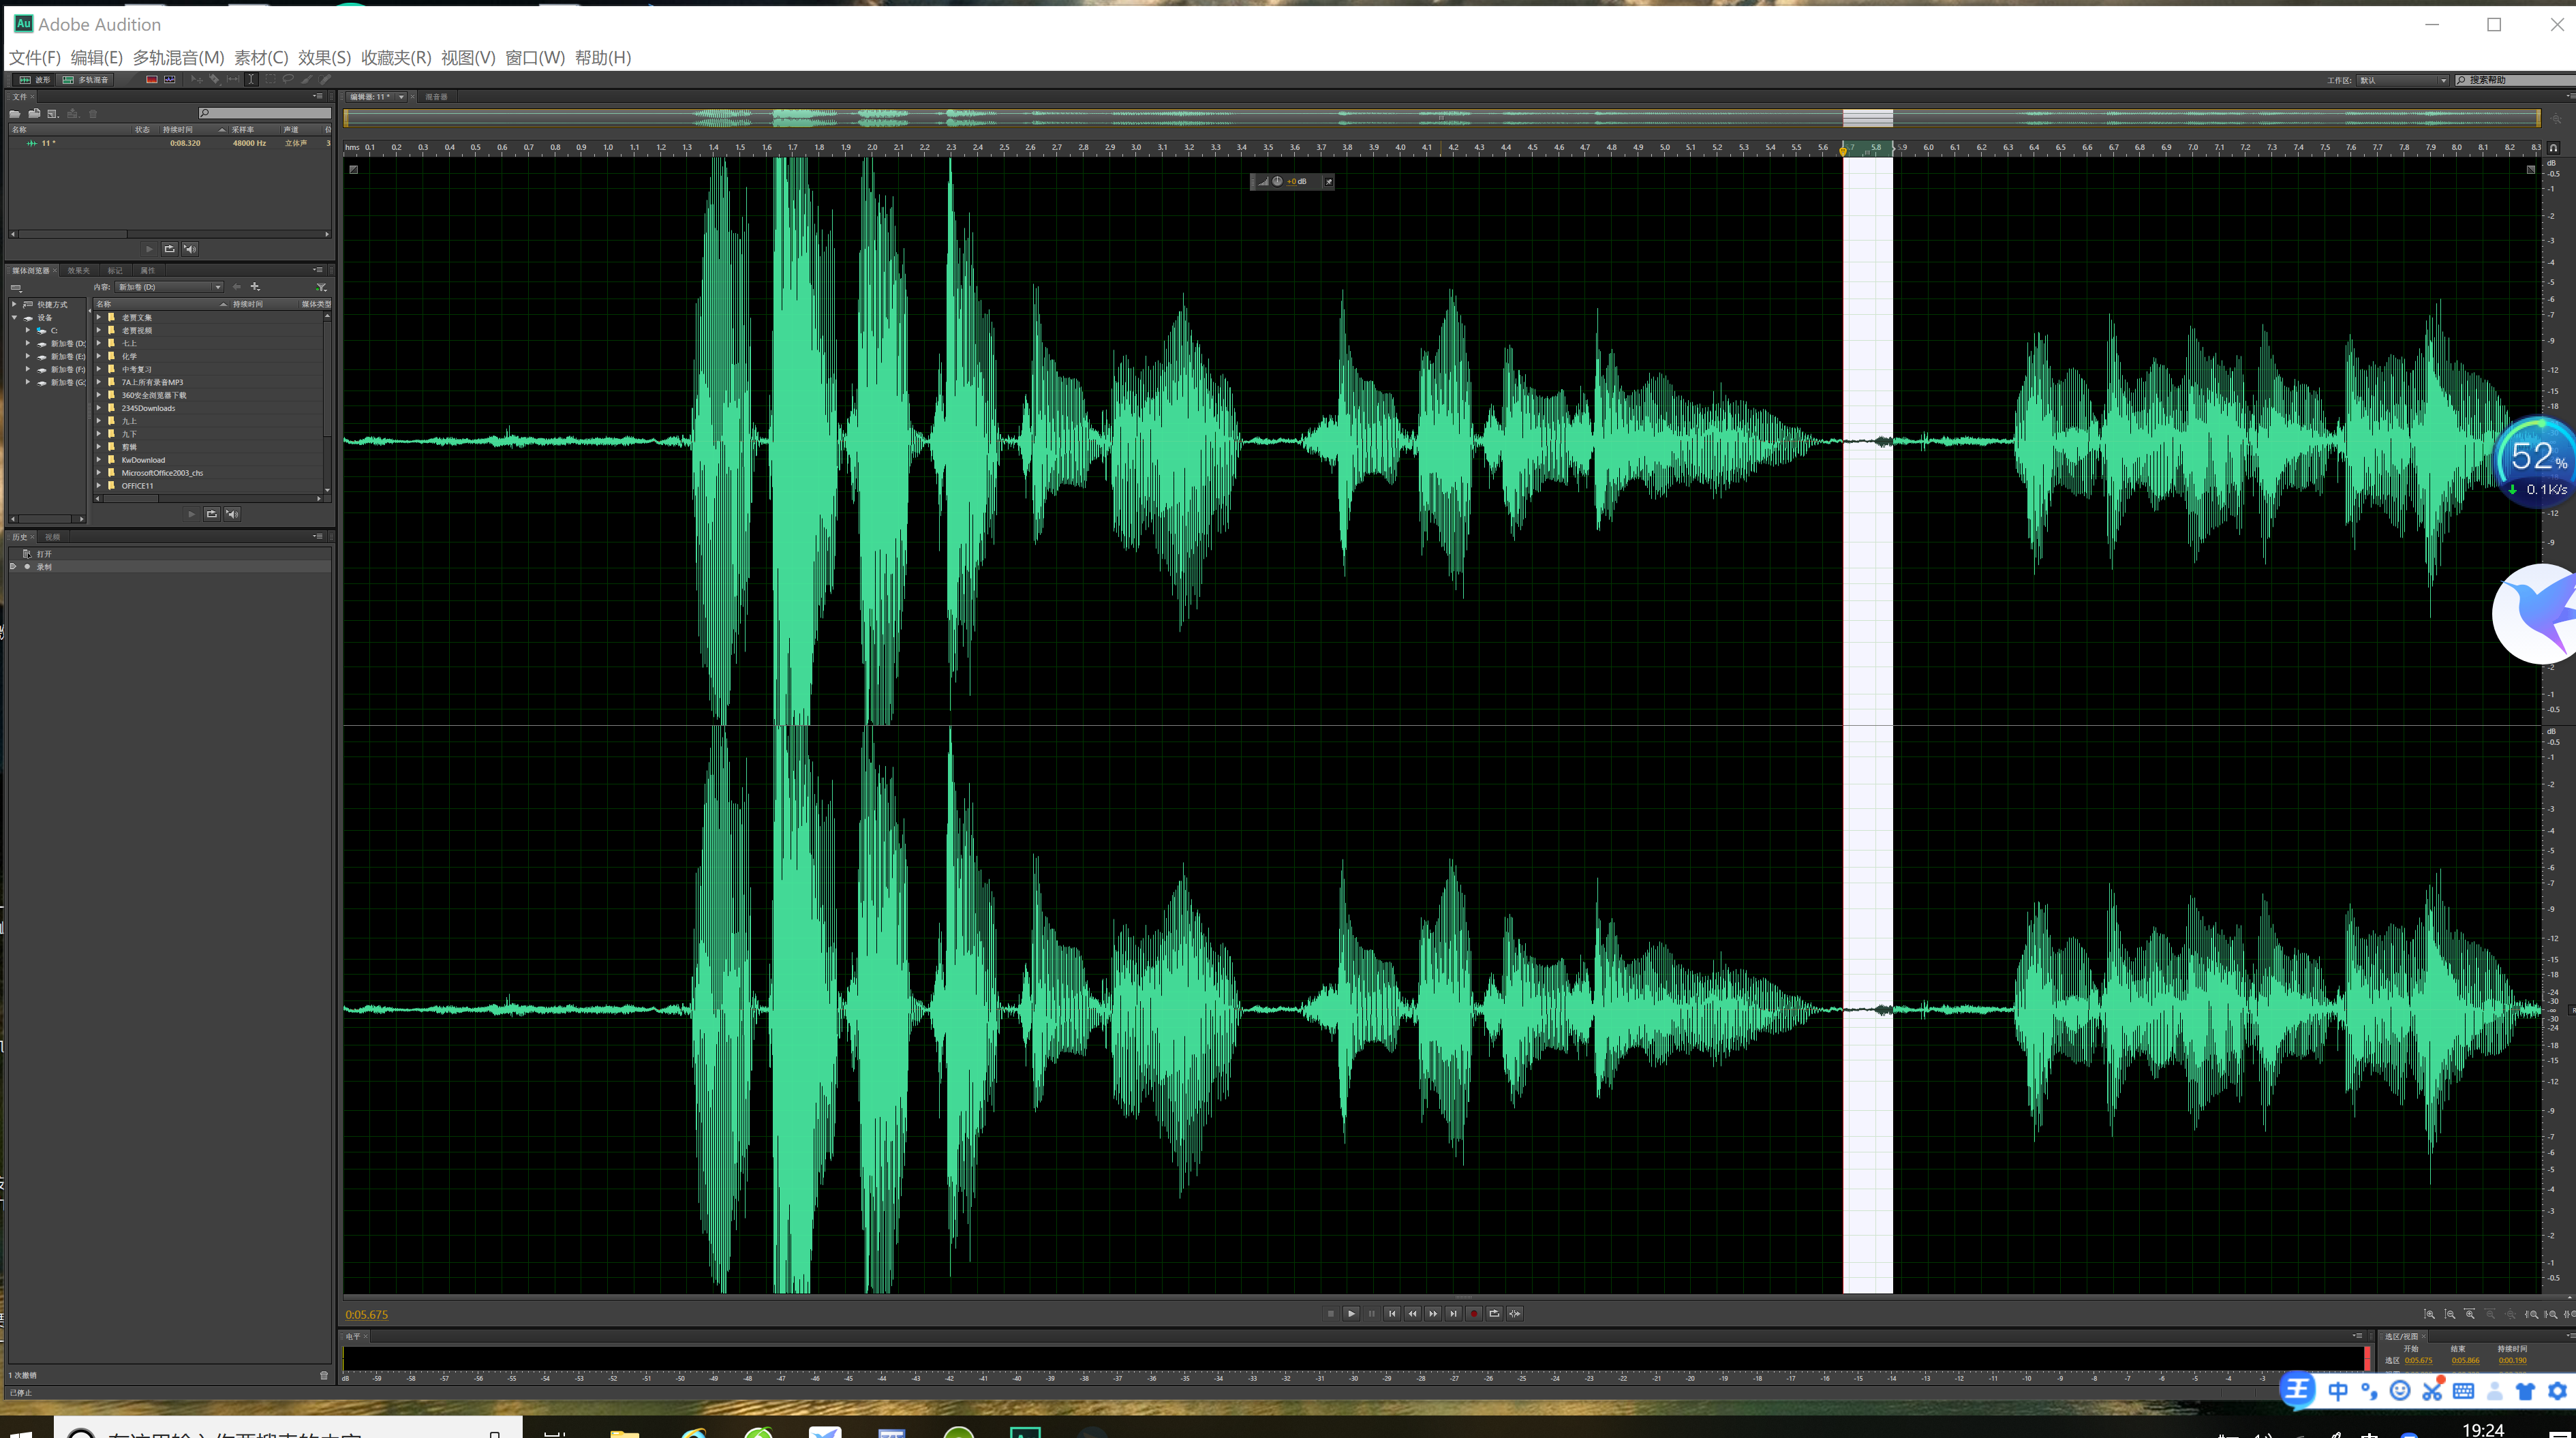The image size is (2576, 1438).
Task: Click the add shortcut plus icon
Action: pyautogui.click(x=255, y=287)
